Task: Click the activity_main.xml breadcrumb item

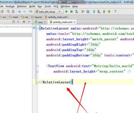Action: coord(56,17)
